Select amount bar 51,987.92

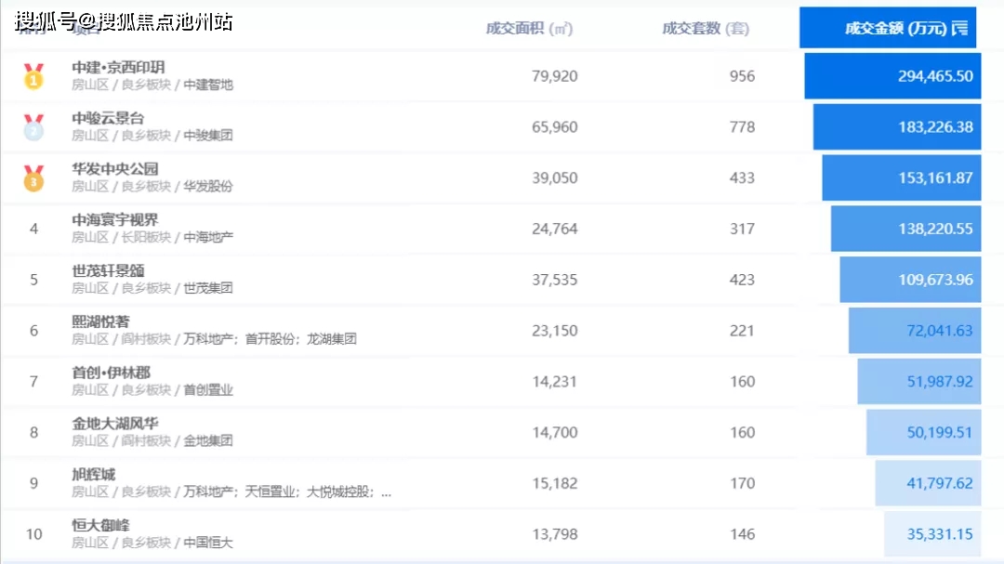tap(919, 382)
